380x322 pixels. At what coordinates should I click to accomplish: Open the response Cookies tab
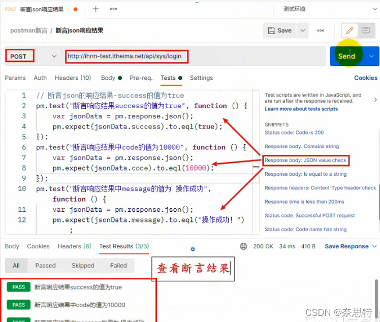tap(38, 246)
